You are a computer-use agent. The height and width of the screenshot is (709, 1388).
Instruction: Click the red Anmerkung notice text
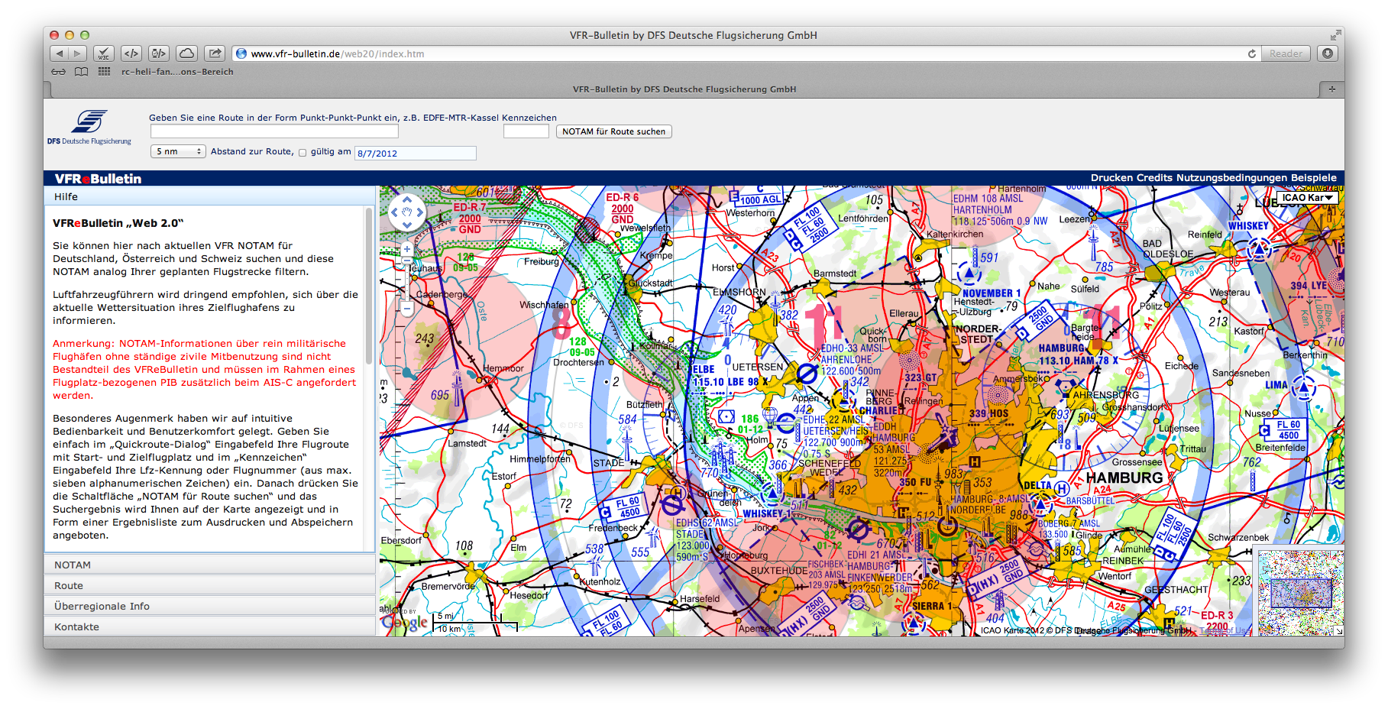(204, 369)
